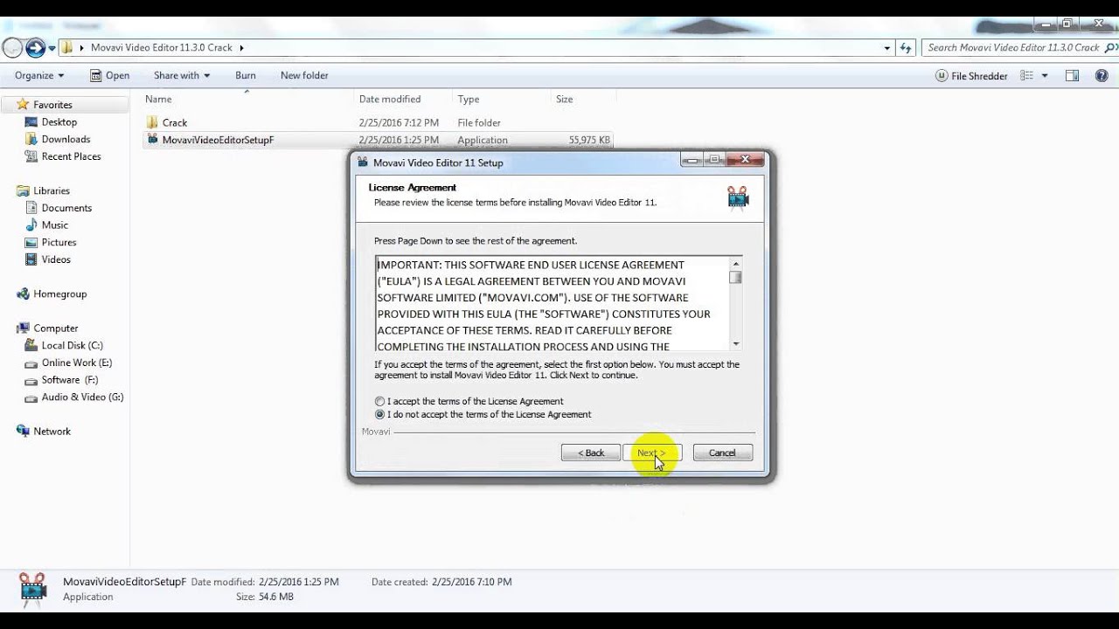
Task: Click the Downloads folder icon
Action: 31,139
